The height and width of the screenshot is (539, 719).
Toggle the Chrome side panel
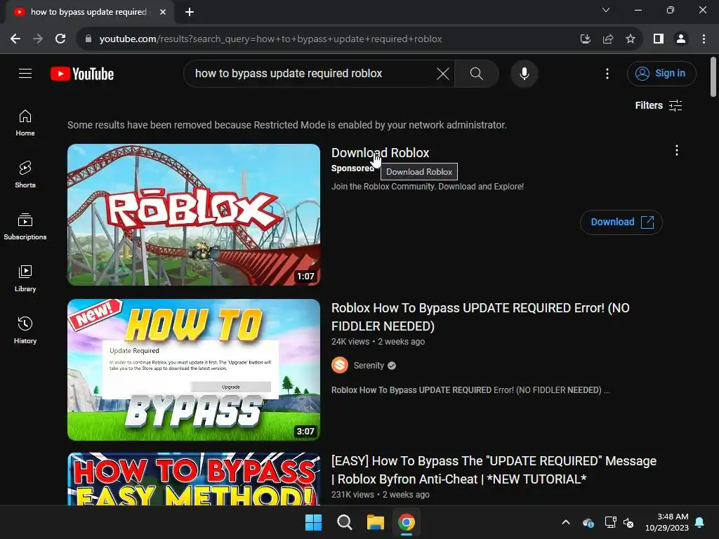pyautogui.click(x=659, y=39)
